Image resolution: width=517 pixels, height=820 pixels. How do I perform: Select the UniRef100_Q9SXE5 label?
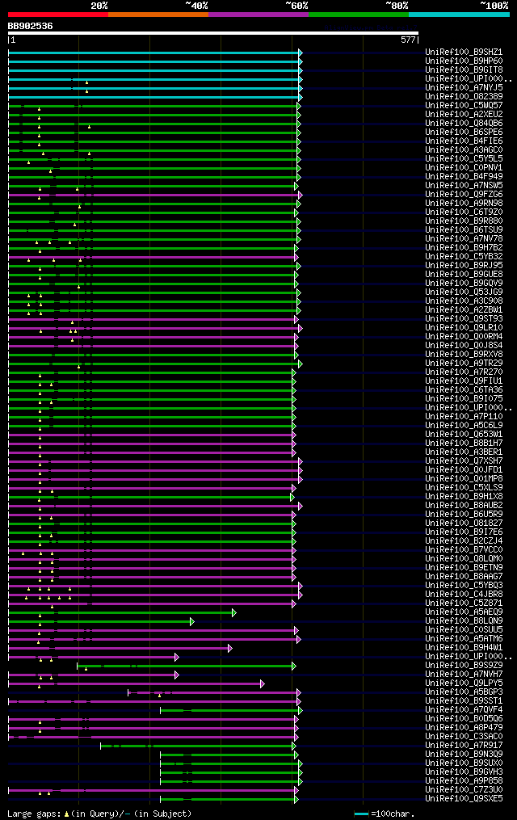pyautogui.click(x=464, y=799)
